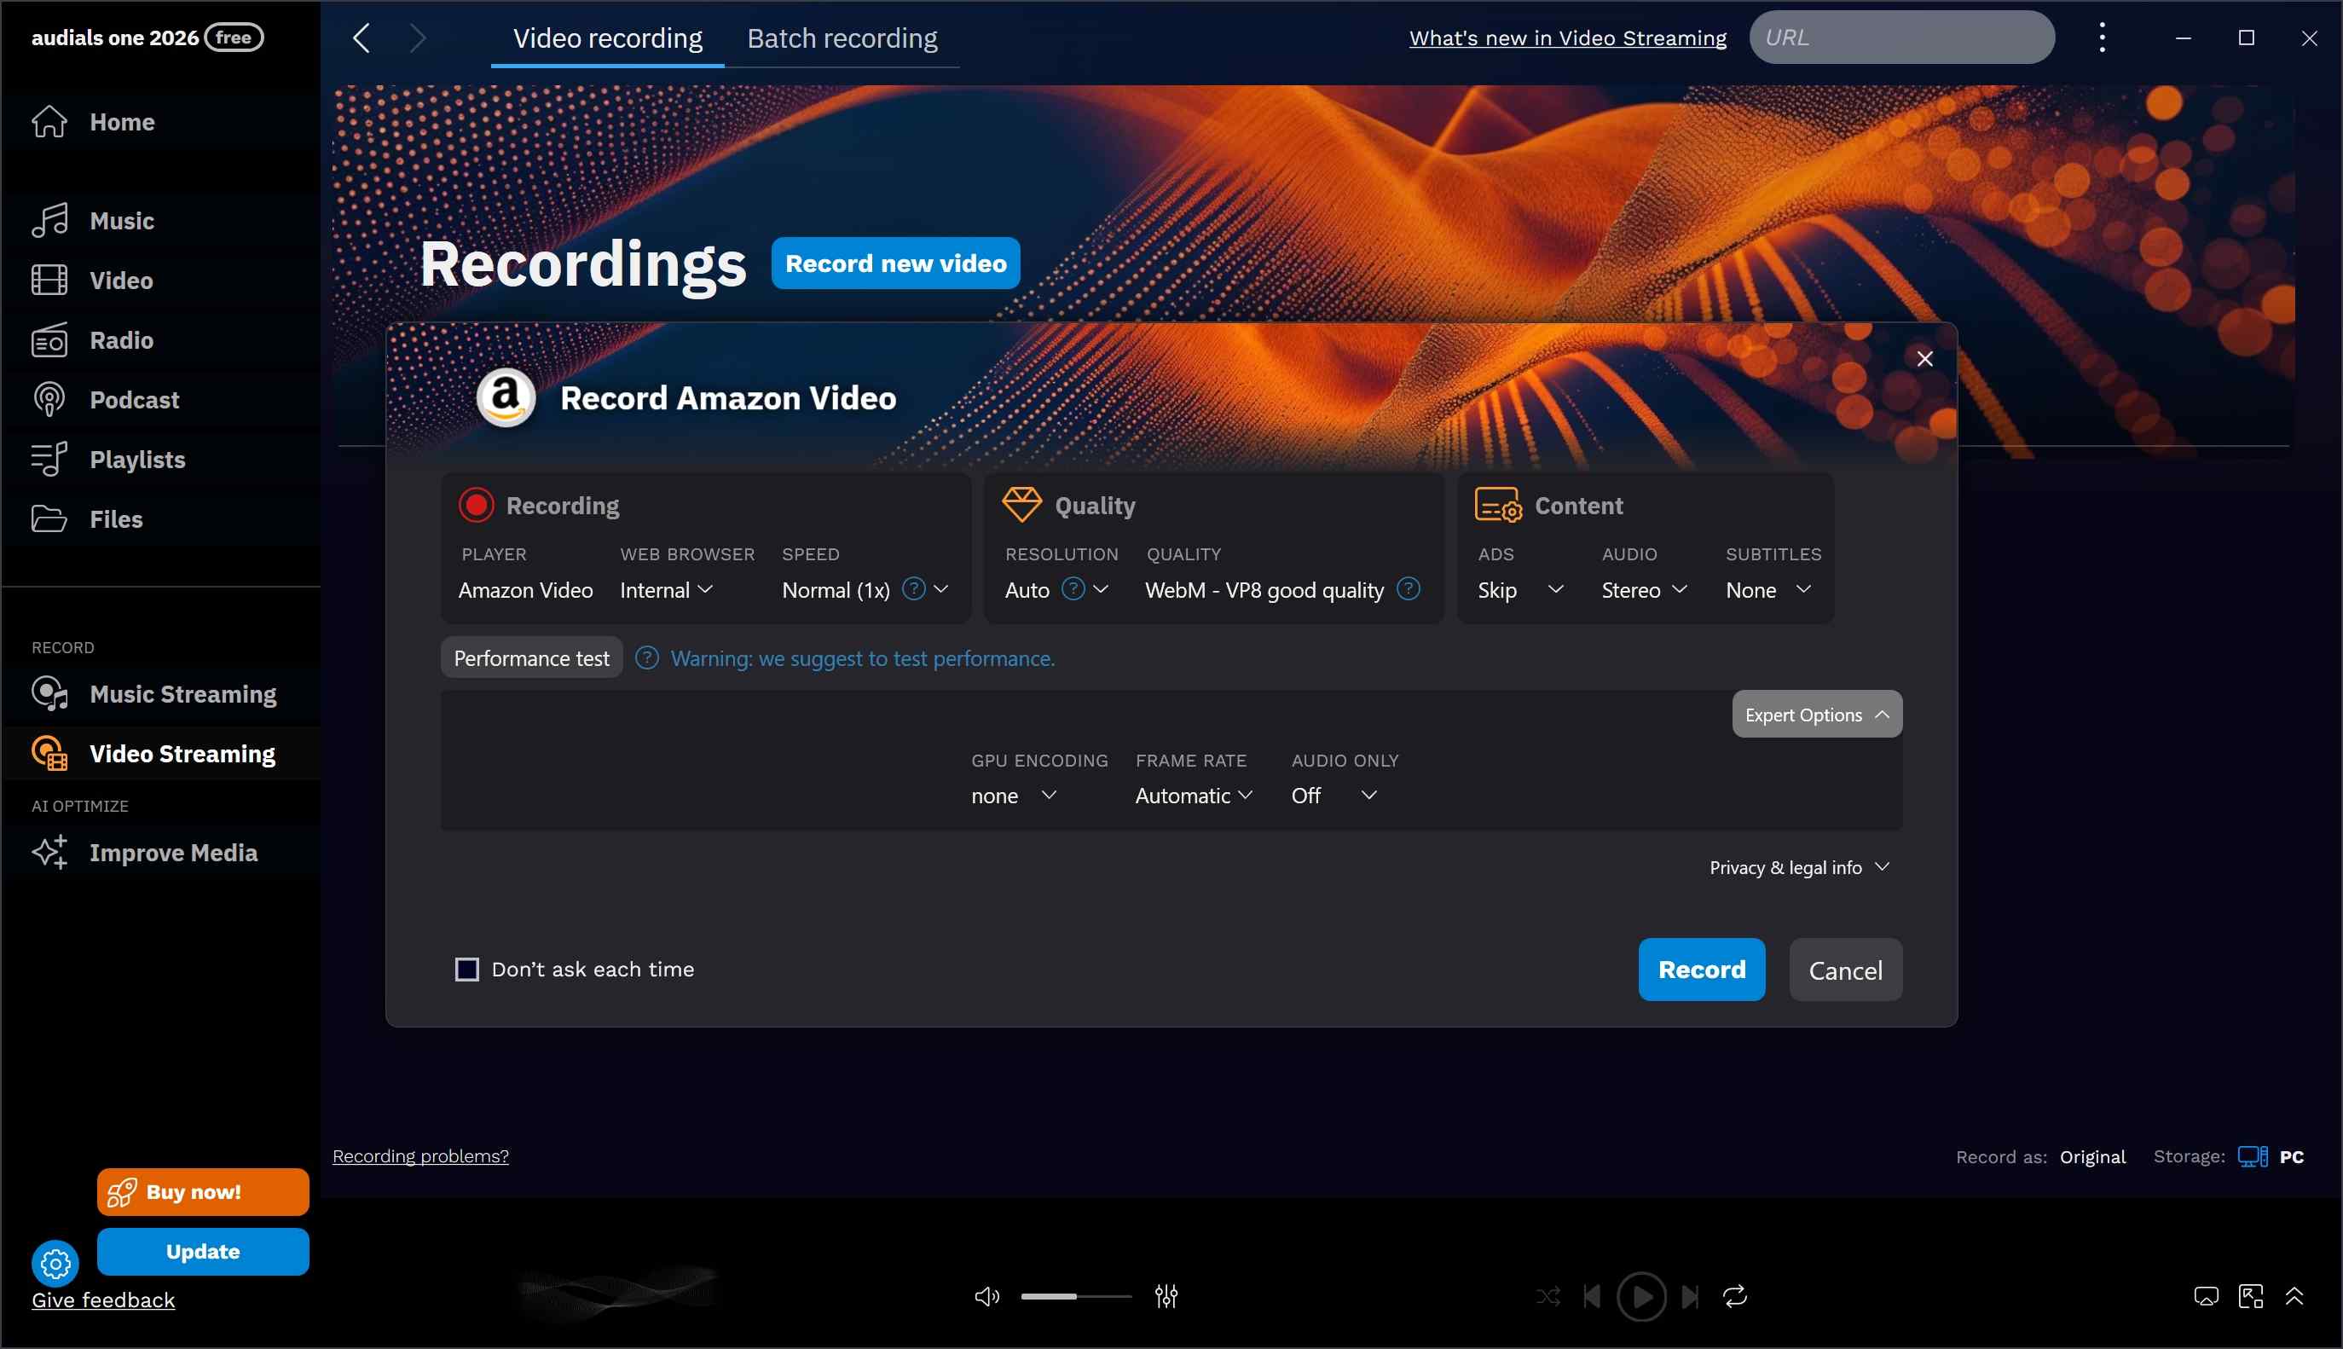This screenshot has height=1349, width=2343.
Task: Open the settings gear near Give feedback
Action: click(x=55, y=1263)
